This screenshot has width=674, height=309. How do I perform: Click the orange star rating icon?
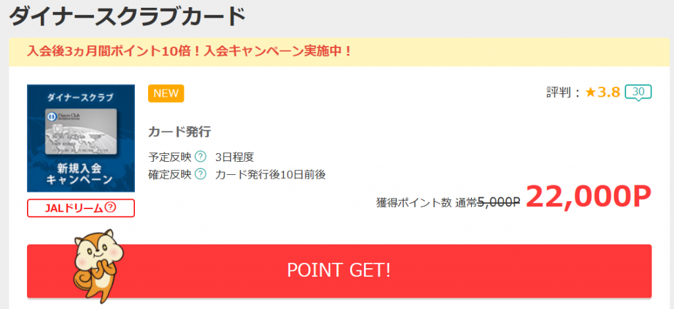point(590,92)
